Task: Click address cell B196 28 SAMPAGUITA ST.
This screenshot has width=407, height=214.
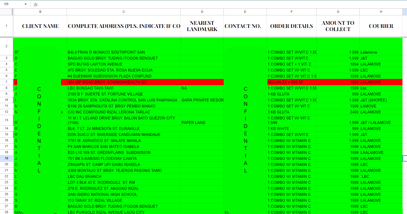Action: pyautogui.click(x=124, y=106)
